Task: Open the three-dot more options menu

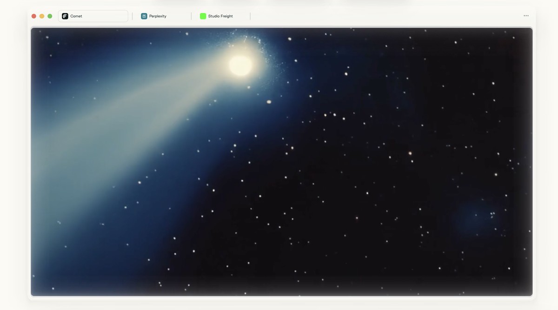Action: click(x=526, y=16)
